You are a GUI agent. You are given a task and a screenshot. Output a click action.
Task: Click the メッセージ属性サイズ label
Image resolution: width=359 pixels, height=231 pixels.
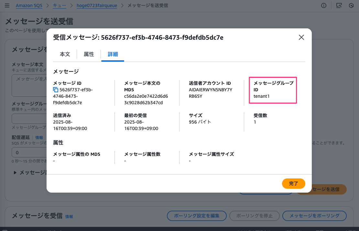(x=212, y=154)
